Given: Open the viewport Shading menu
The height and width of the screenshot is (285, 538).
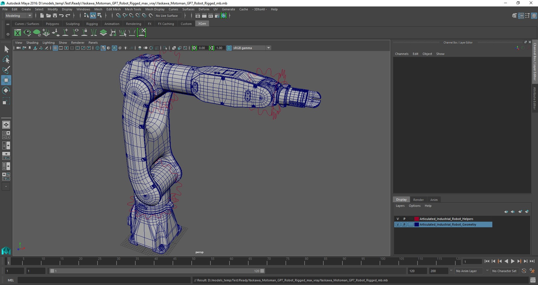Looking at the screenshot, I should [x=32, y=43].
